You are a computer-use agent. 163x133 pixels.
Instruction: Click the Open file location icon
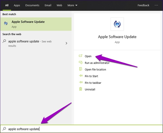point(80,69)
